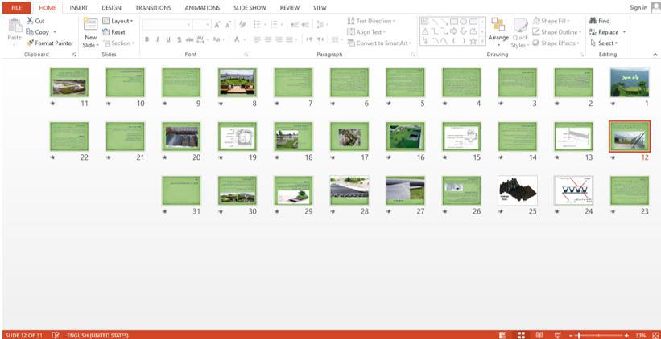Open the font size combo box
661x339 pixels.
click(x=201, y=25)
